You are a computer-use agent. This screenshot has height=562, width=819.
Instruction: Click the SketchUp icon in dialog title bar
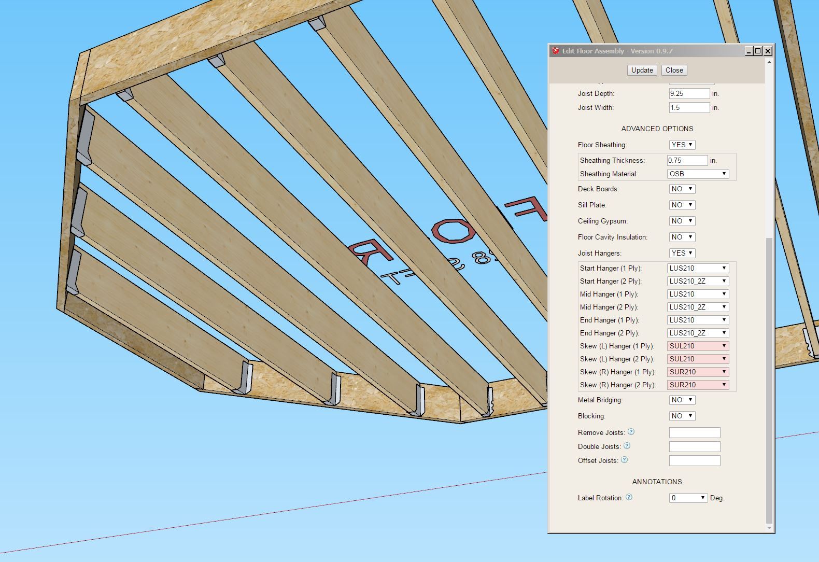[x=556, y=51]
